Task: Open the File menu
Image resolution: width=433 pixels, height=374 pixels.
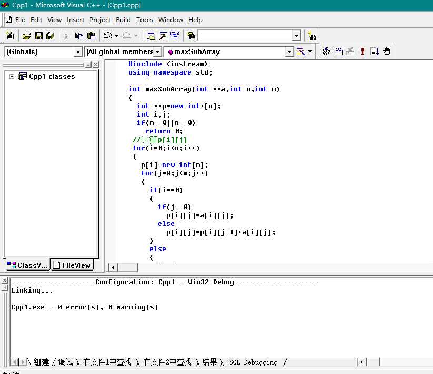Action: tap(20, 20)
